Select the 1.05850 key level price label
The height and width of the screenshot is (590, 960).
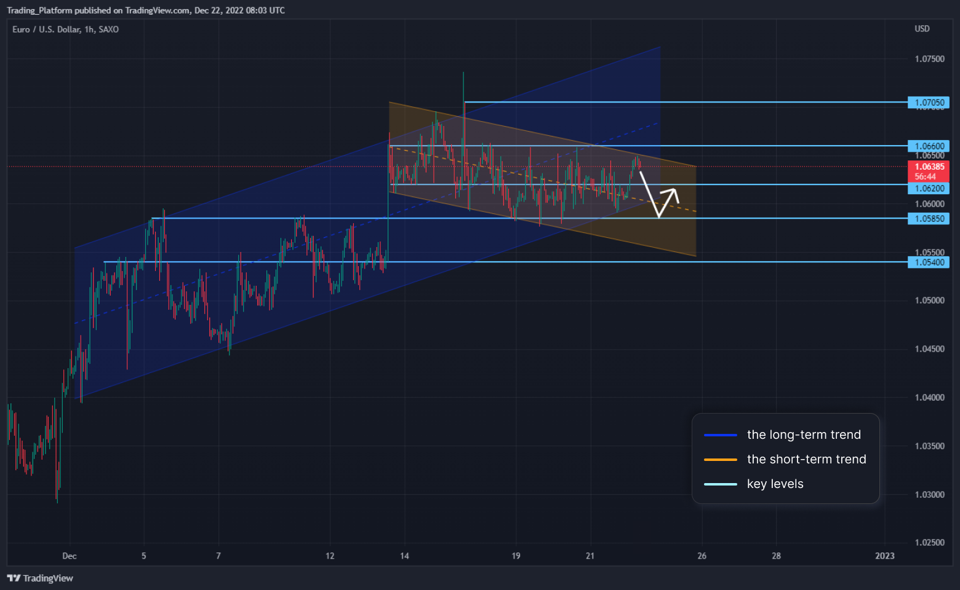click(929, 219)
